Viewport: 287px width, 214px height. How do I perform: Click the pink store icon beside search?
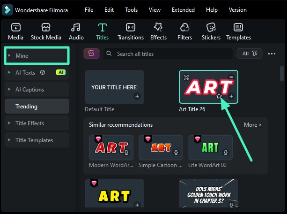coord(91,53)
